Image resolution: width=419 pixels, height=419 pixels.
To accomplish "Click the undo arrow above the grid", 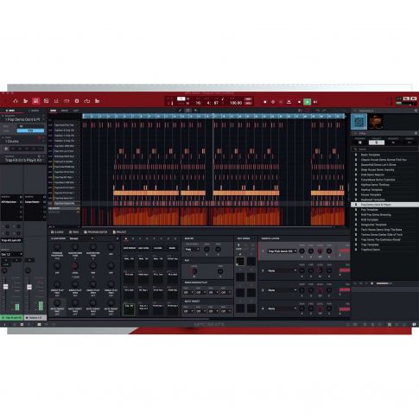I will pyautogui.click(x=318, y=111).
